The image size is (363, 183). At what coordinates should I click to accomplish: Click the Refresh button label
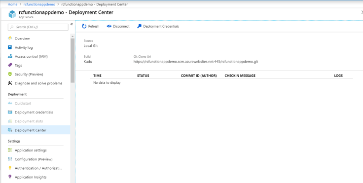click(x=94, y=27)
